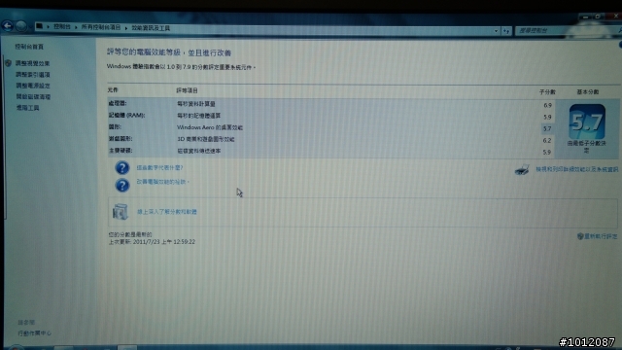Open the online link about software for your score
622x350 pixels.
[x=166, y=212]
